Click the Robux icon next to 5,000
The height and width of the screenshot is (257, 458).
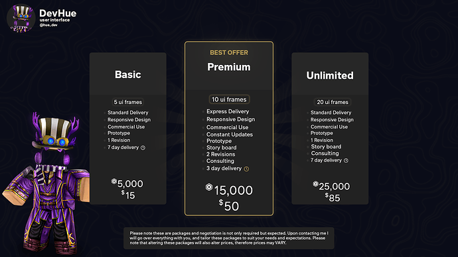114,181
